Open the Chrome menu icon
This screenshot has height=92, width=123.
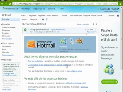(120, 4)
